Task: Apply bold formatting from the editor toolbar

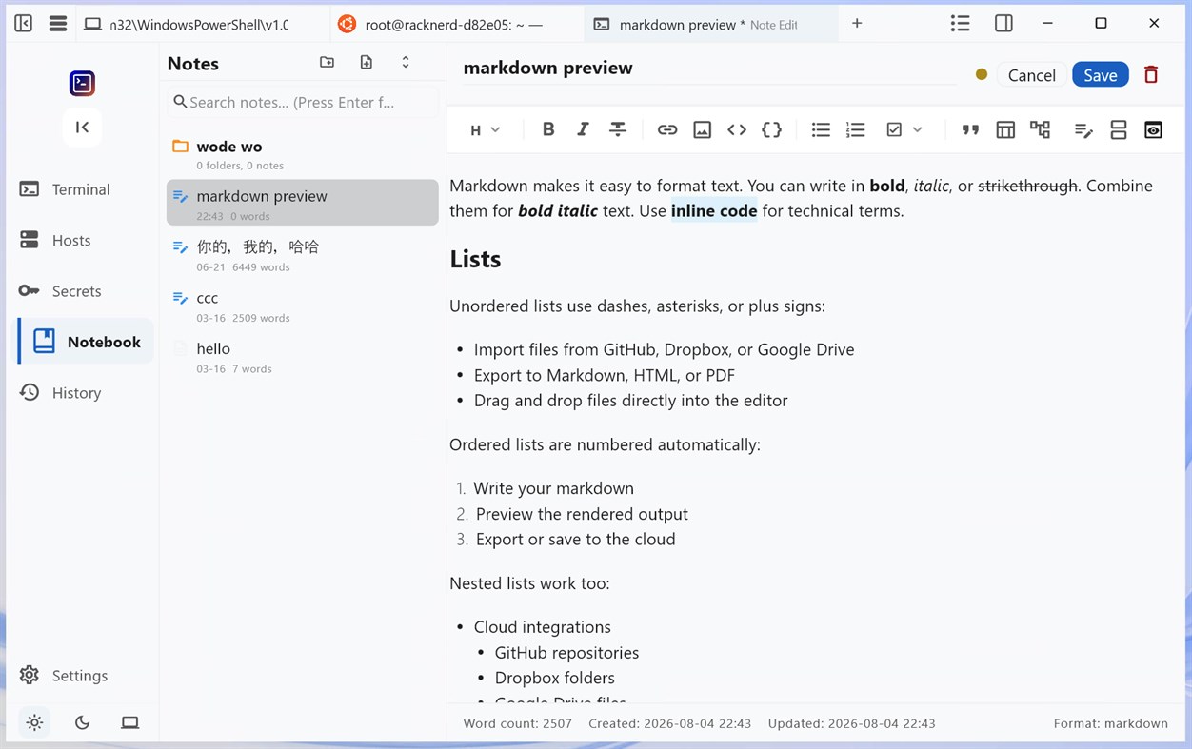Action: (x=548, y=129)
